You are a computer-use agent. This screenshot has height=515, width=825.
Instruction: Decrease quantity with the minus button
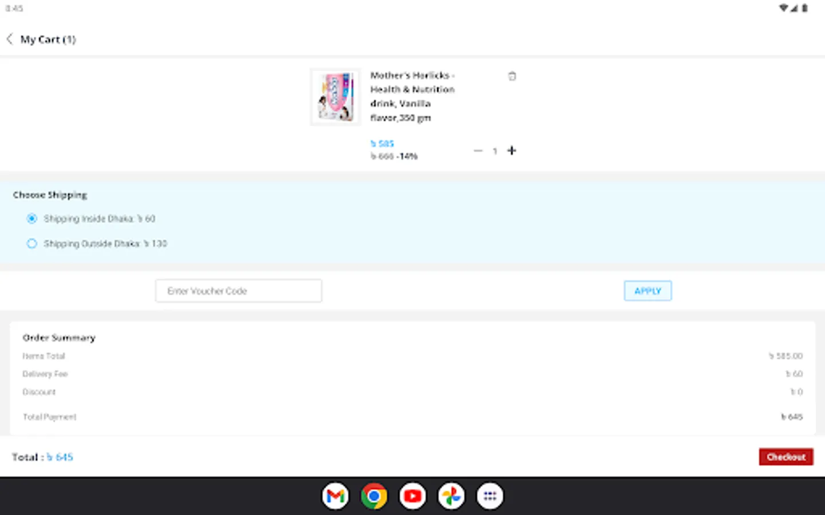(478, 150)
